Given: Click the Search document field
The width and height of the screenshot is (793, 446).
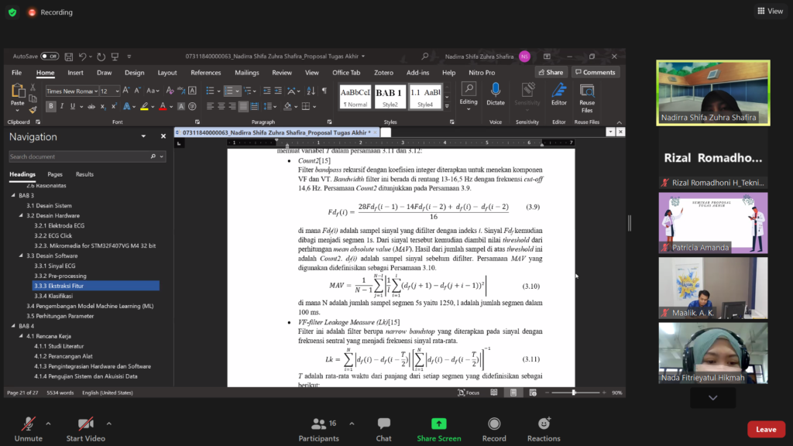Looking at the screenshot, I should pos(81,156).
